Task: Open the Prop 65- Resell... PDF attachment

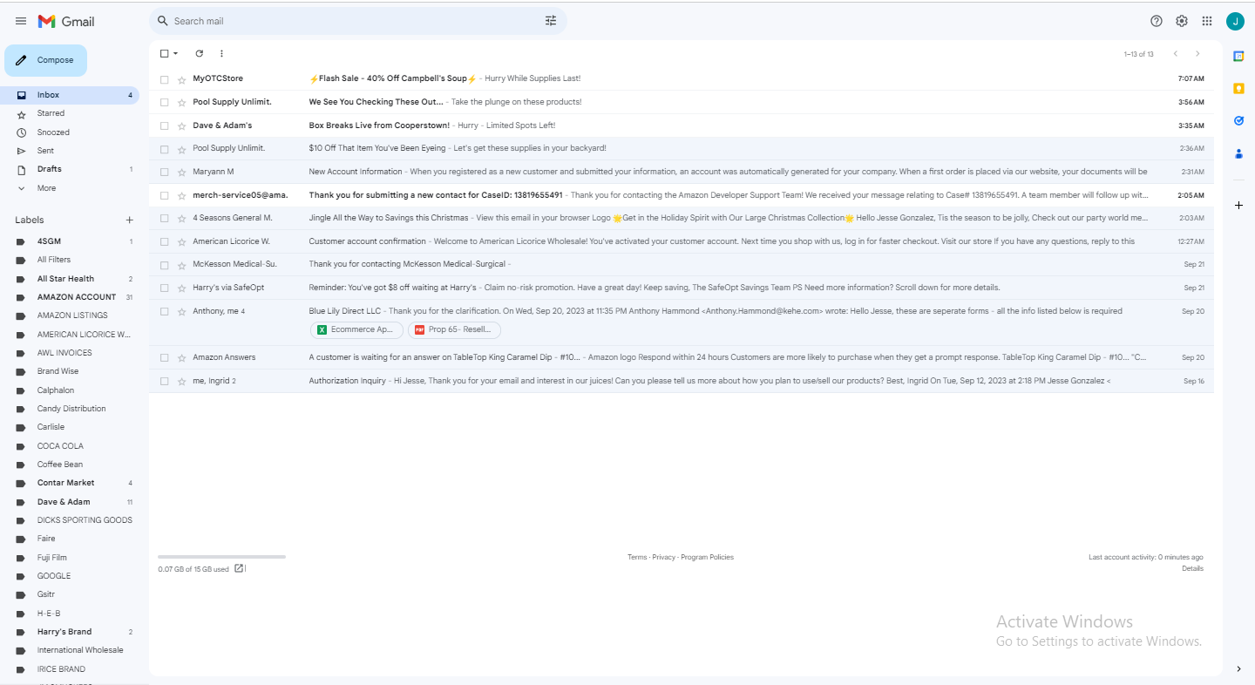Action: click(x=455, y=329)
